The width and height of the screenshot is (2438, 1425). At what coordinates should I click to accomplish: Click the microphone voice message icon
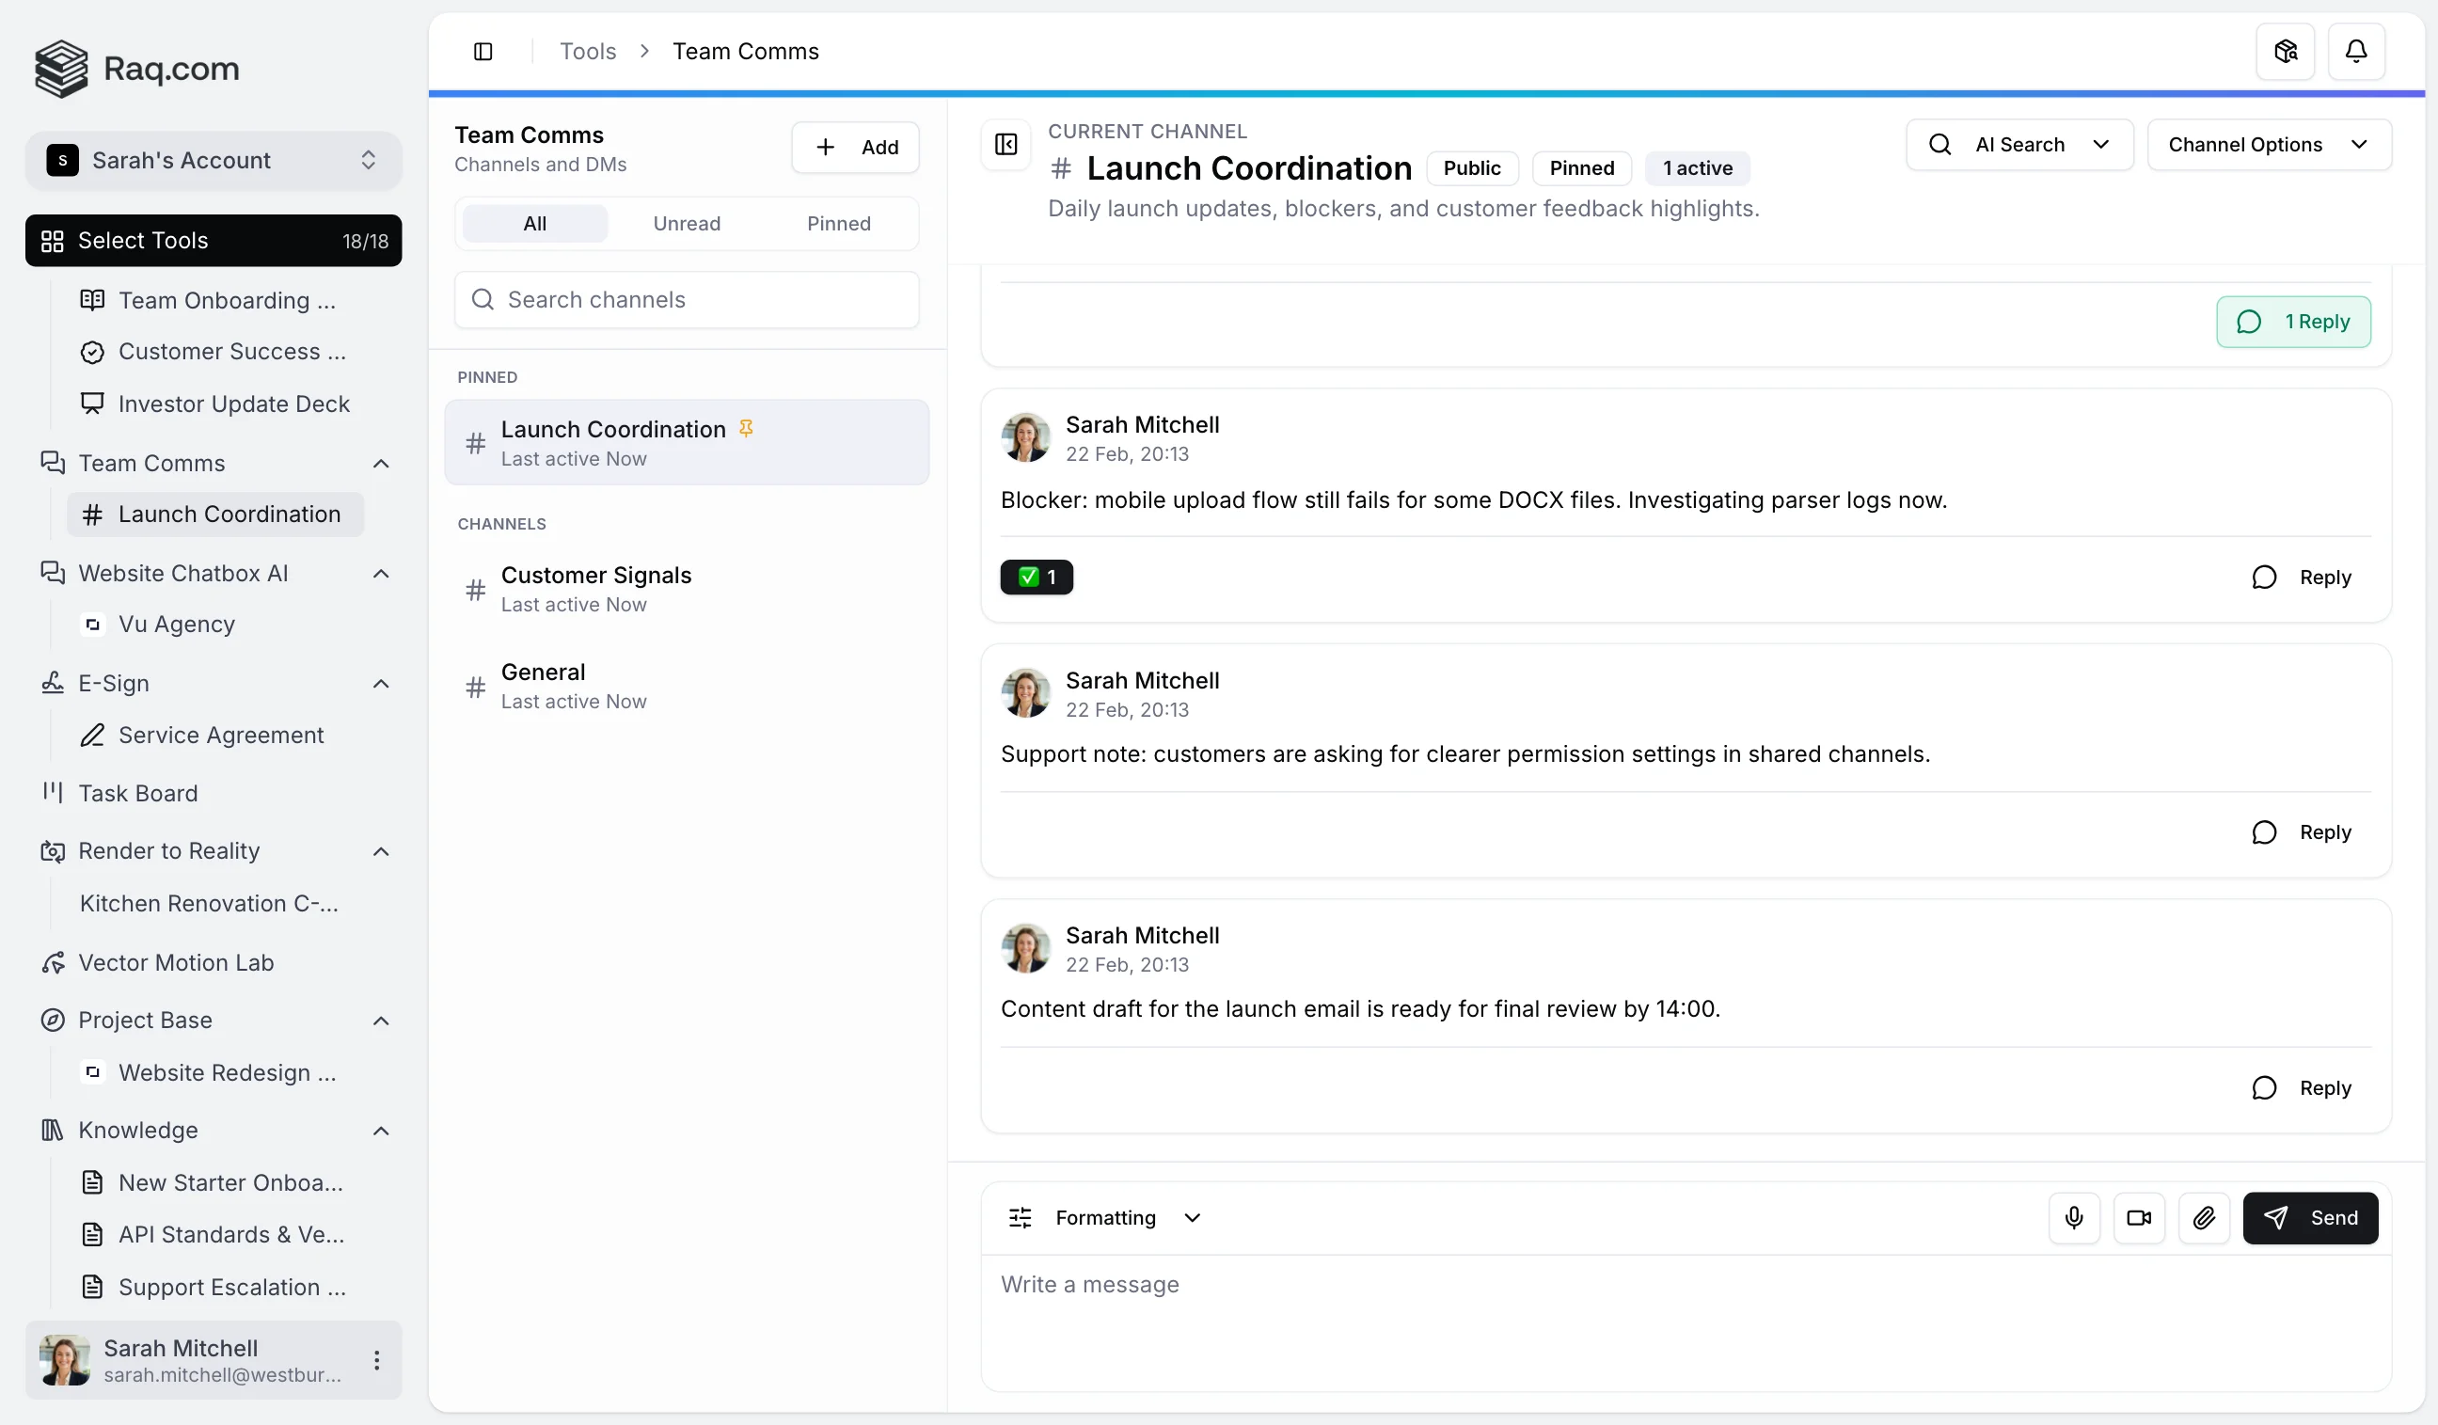(x=2073, y=1217)
